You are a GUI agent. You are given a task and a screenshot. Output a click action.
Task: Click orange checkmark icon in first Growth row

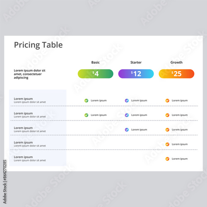click(x=167, y=101)
